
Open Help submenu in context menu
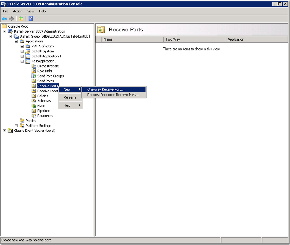pyautogui.click(x=70, y=105)
